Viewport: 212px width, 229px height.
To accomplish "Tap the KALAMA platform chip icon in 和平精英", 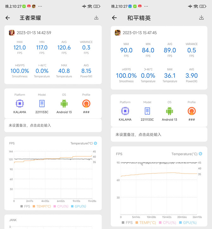I will pos(125,111).
